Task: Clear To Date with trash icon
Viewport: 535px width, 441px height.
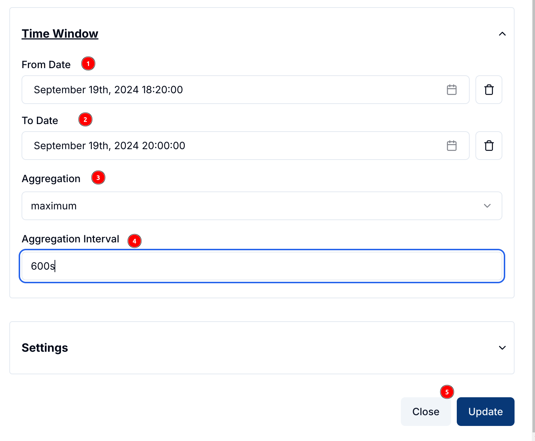Action: pyautogui.click(x=489, y=146)
